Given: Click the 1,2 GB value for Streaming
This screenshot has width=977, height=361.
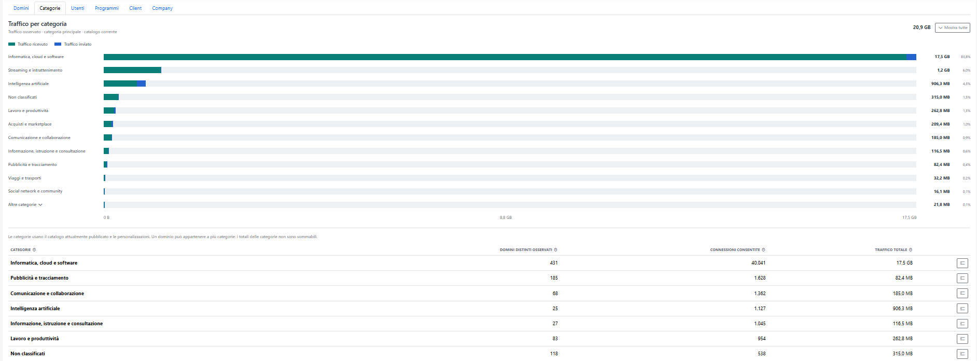Looking at the screenshot, I should point(943,70).
